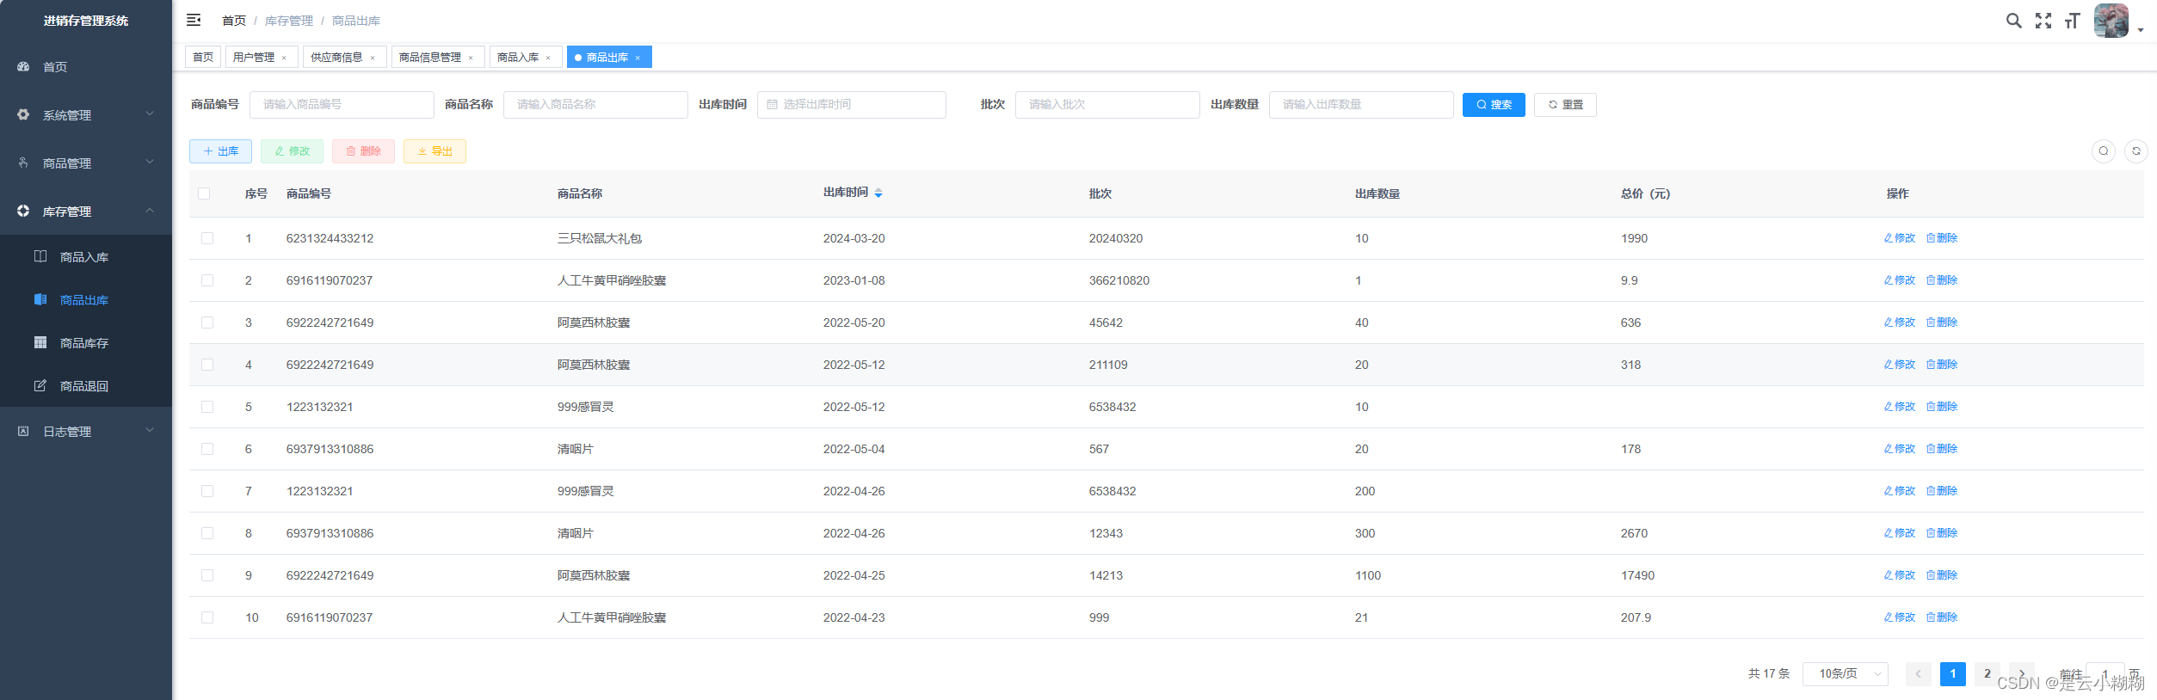Check the row 6 checkbox for batch 567
The height and width of the screenshot is (700, 2157).
pos(207,449)
